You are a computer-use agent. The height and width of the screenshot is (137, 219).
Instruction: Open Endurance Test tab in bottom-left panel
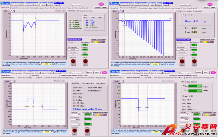[88, 83]
